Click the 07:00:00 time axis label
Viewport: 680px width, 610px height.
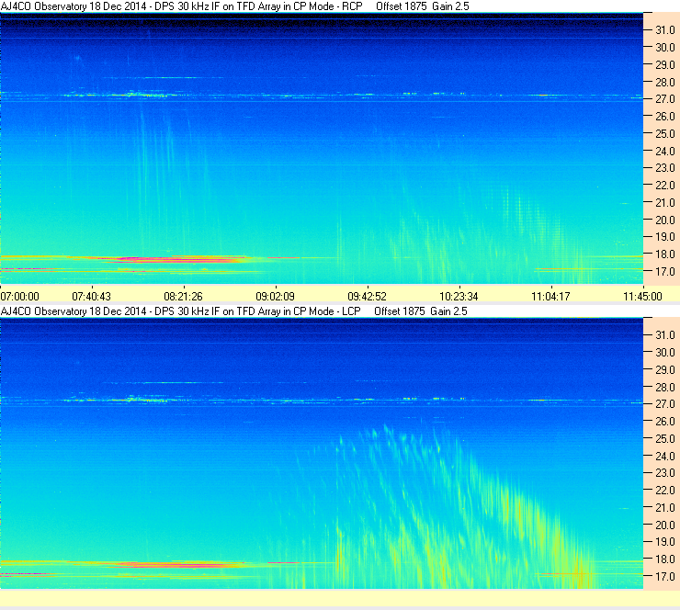pos(20,297)
